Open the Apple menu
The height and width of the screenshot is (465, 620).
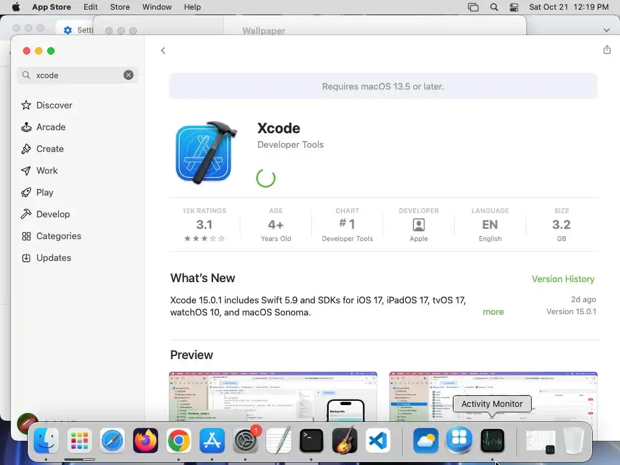(16, 7)
